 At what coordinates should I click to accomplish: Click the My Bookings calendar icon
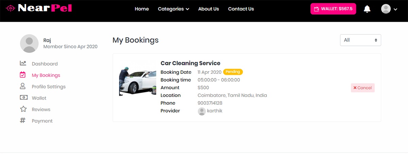coord(23,75)
